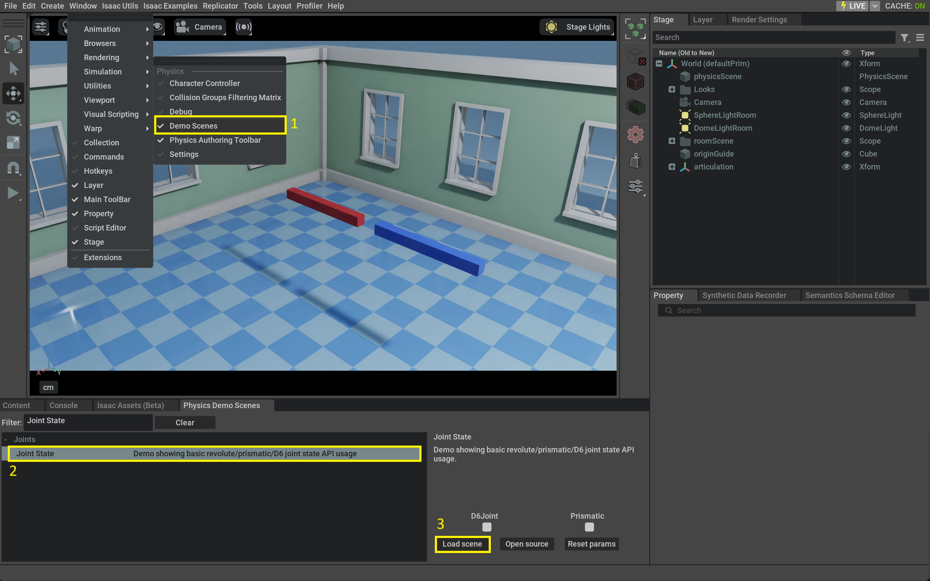The image size is (930, 581).
Task: Select the Scale tool
Action: click(x=13, y=142)
